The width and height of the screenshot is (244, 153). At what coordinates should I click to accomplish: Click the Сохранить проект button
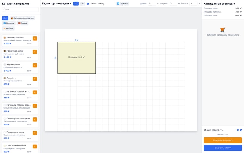pos(223,140)
